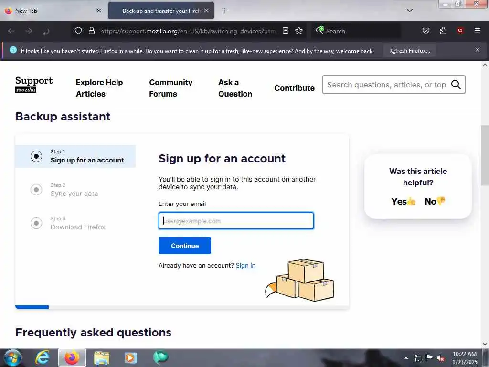Open the Windows Start menu
Image resolution: width=489 pixels, height=367 pixels.
[x=12, y=357]
